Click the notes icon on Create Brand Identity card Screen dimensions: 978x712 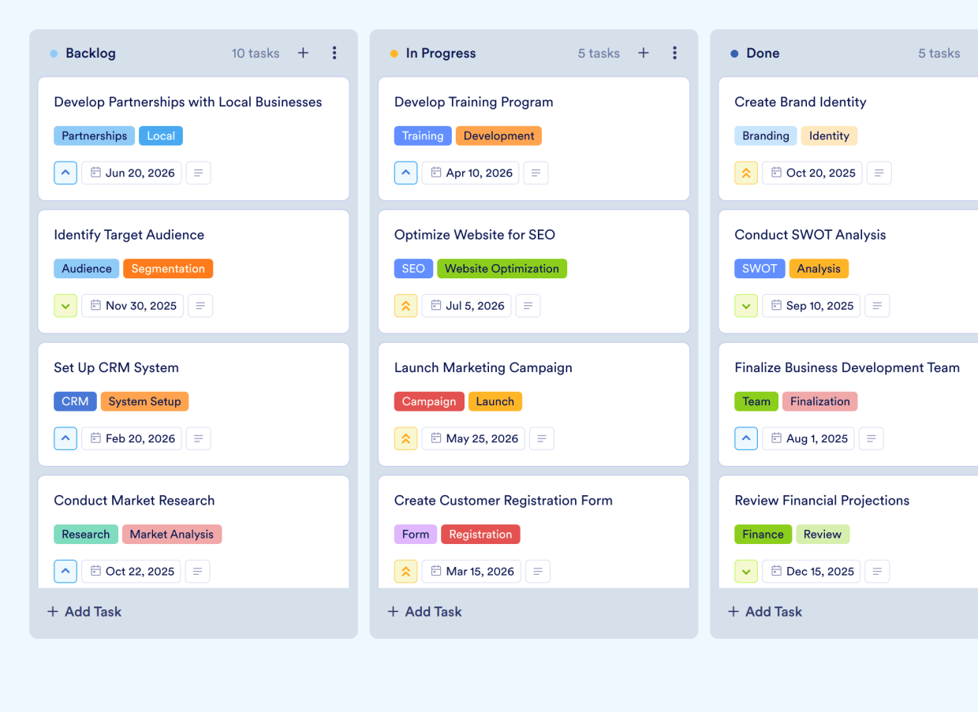879,173
